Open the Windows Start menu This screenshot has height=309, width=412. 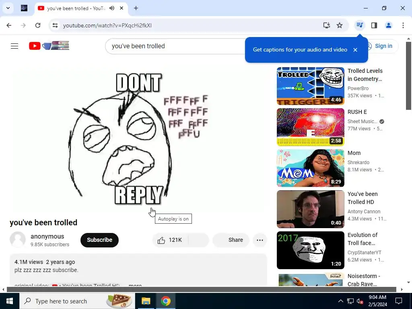[x=10, y=301]
